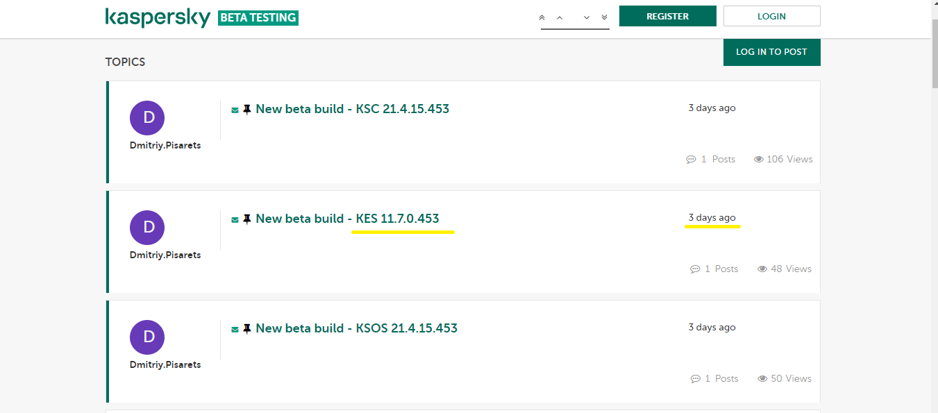Click '3 days ago' on KES topic
Screen dimensions: 938x413
(x=712, y=218)
